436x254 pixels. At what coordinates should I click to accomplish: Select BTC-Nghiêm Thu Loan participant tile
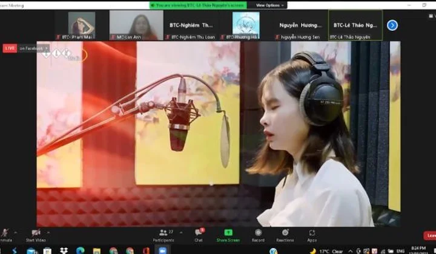point(191,25)
